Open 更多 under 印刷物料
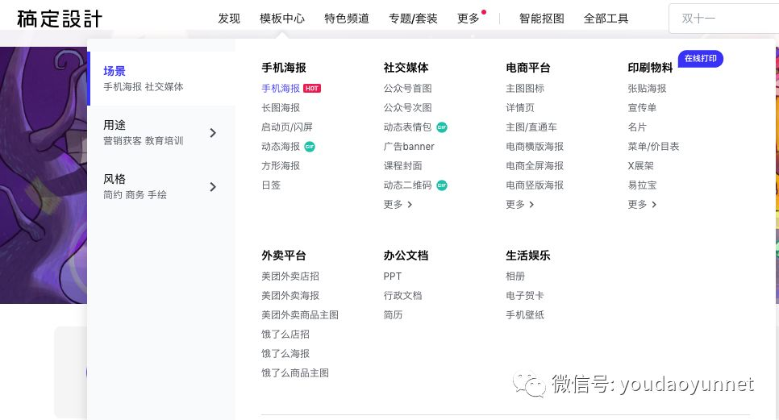The height and width of the screenshot is (420, 779). point(643,205)
